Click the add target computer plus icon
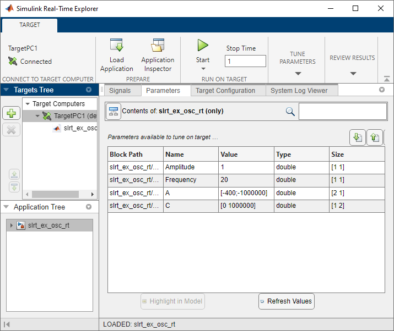The width and height of the screenshot is (394, 331). [12, 113]
